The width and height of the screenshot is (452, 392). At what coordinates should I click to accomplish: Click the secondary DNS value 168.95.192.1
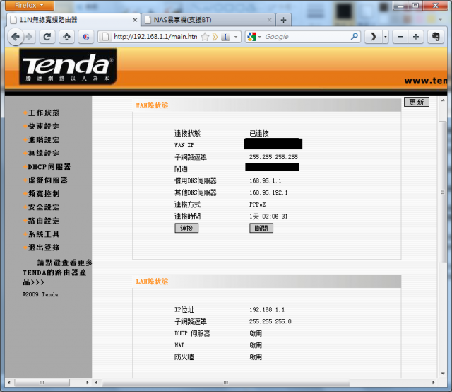[268, 192]
